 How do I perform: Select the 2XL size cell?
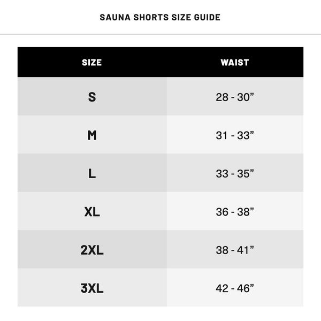92,250
